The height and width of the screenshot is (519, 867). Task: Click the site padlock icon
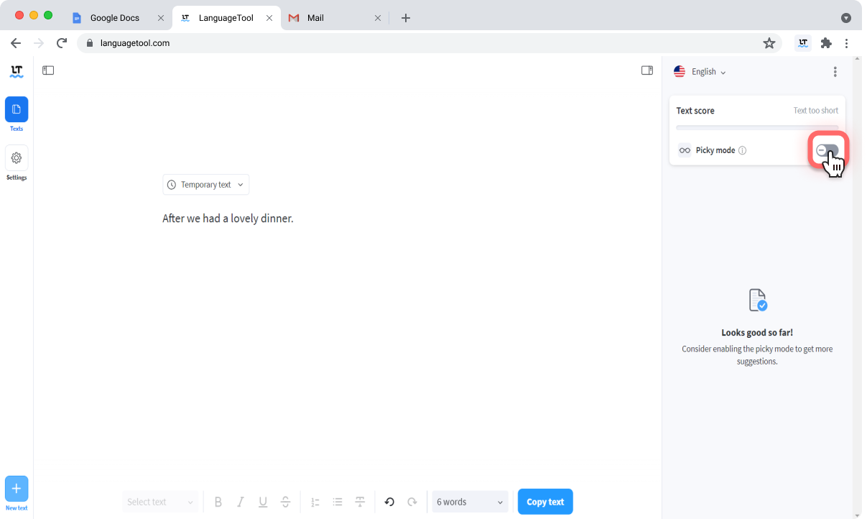(90, 43)
